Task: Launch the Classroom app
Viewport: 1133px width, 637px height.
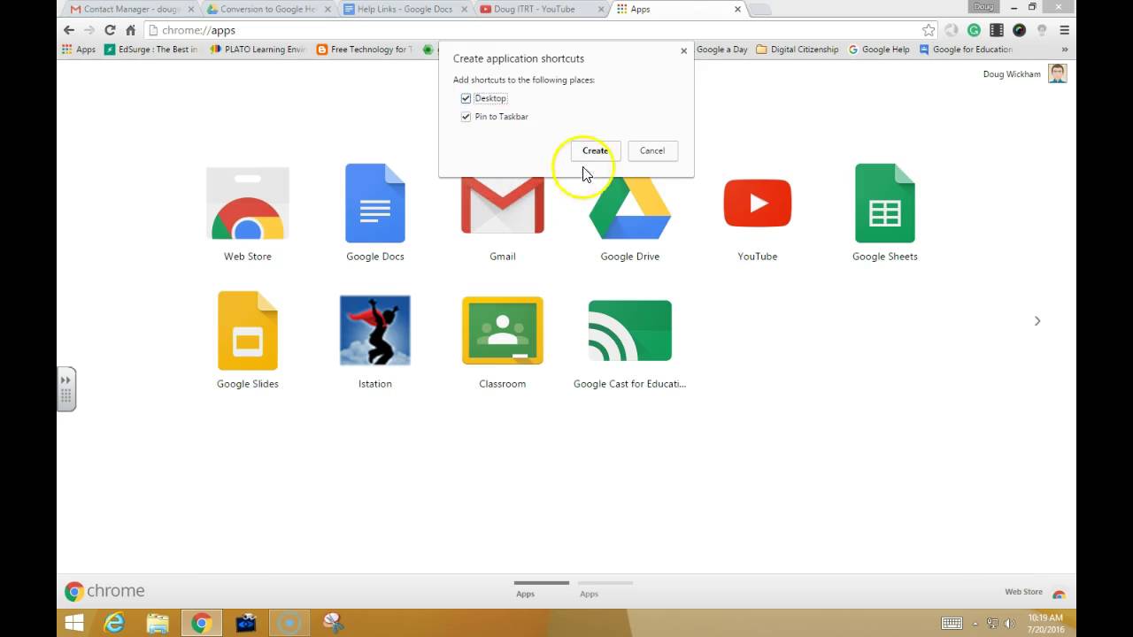Action: point(502,330)
